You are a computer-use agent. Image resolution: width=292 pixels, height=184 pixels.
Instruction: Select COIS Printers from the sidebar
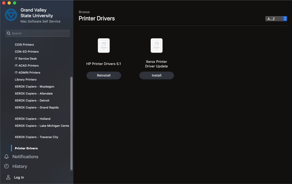point(24,45)
